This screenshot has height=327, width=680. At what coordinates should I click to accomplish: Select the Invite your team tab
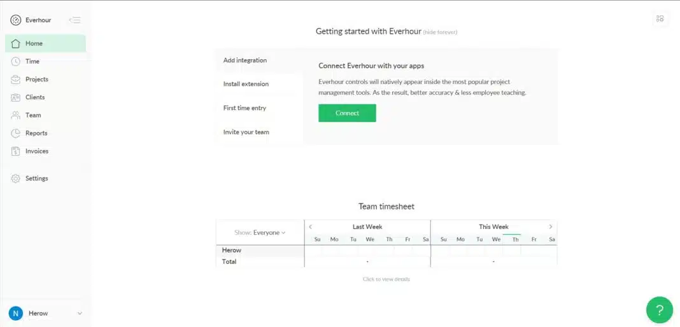click(x=246, y=132)
